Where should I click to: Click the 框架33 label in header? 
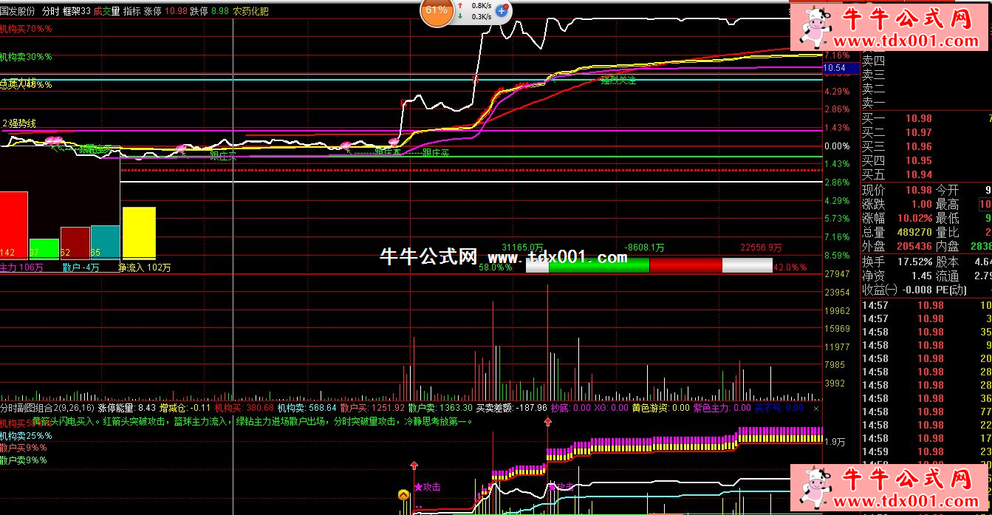point(77,11)
